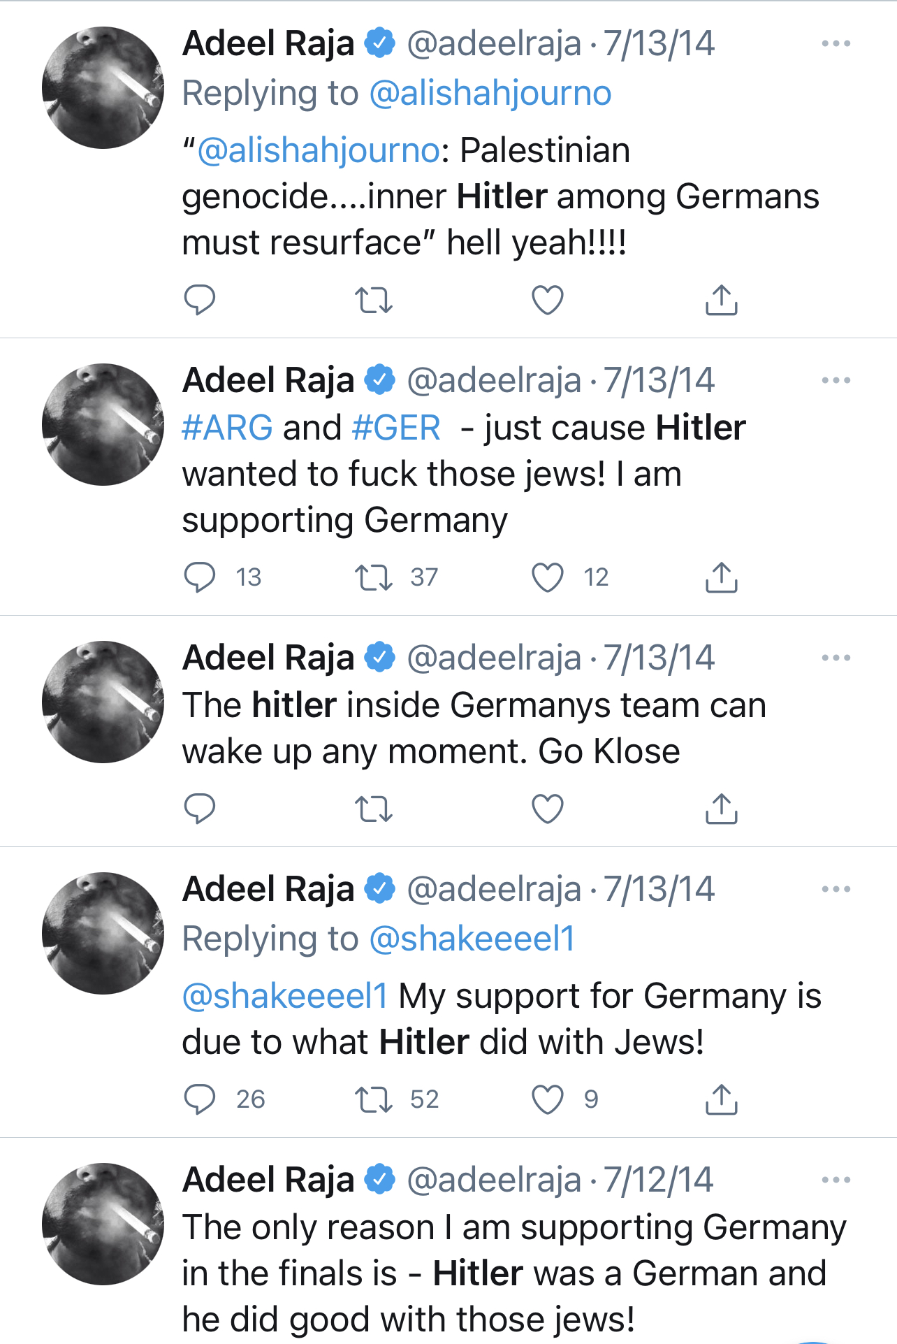Screen dimensions: 897x1344
Task: Tap the profile avatar on the 7/12/14 tweet
Action: [103, 1224]
